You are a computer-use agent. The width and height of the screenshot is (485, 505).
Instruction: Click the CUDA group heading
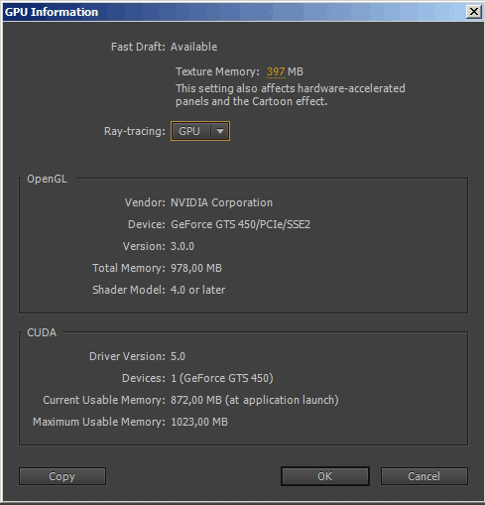(x=42, y=332)
